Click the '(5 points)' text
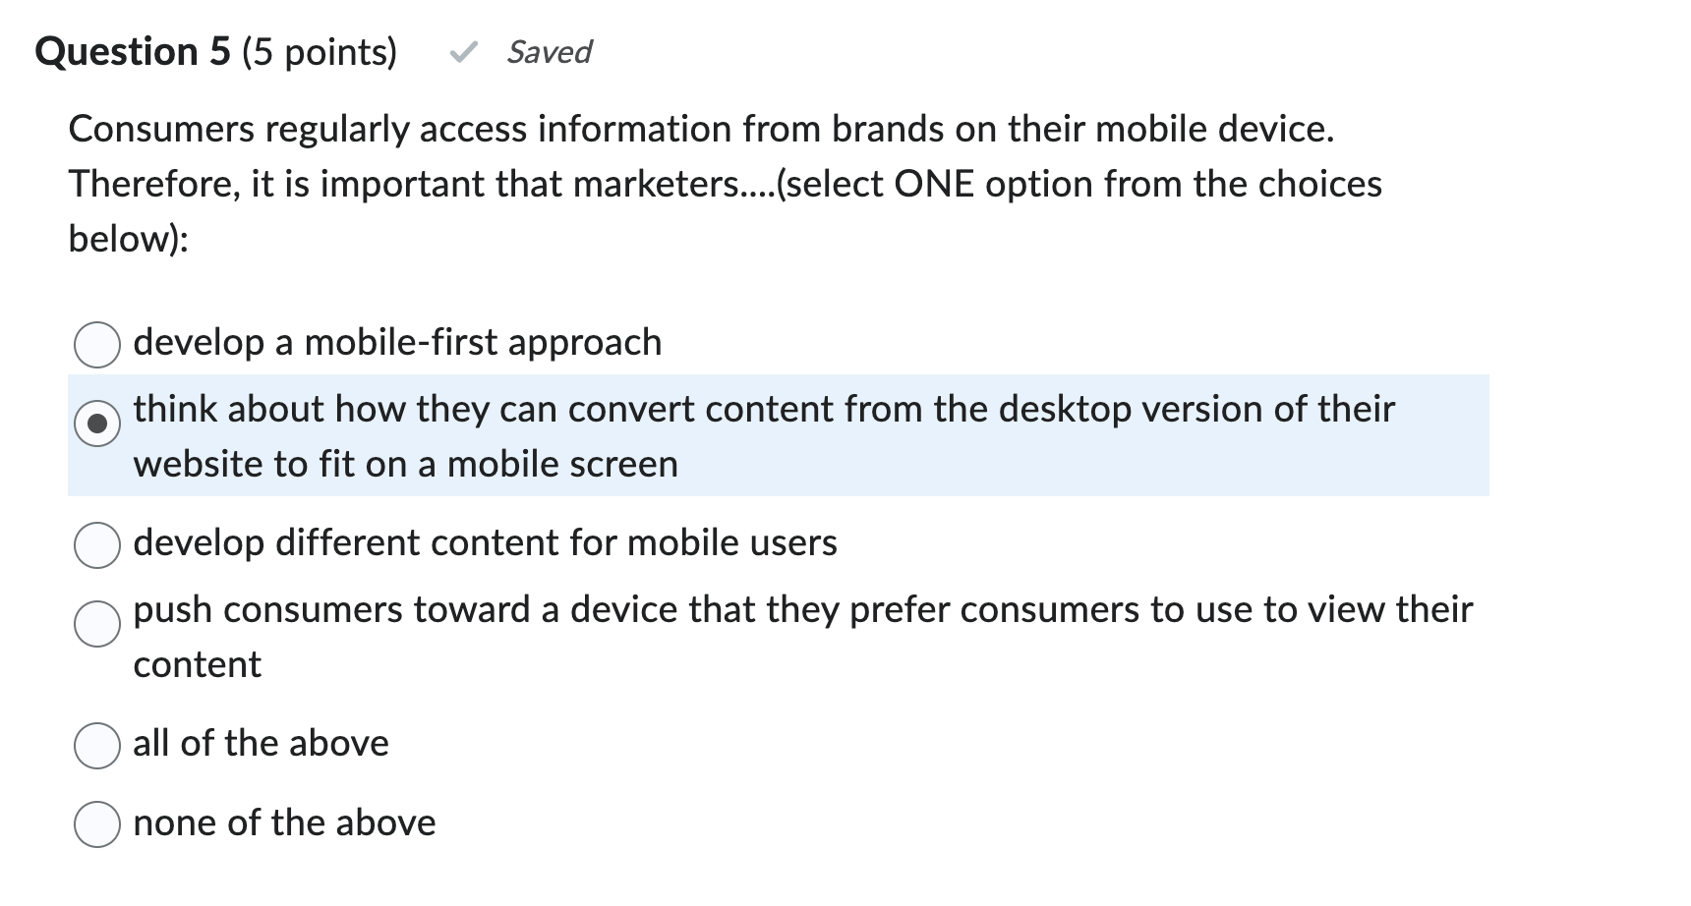This screenshot has width=1691, height=906. pos(317,51)
